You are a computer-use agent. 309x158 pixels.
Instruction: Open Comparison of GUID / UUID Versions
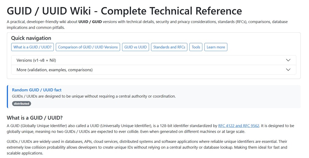pyautogui.click(x=88, y=47)
